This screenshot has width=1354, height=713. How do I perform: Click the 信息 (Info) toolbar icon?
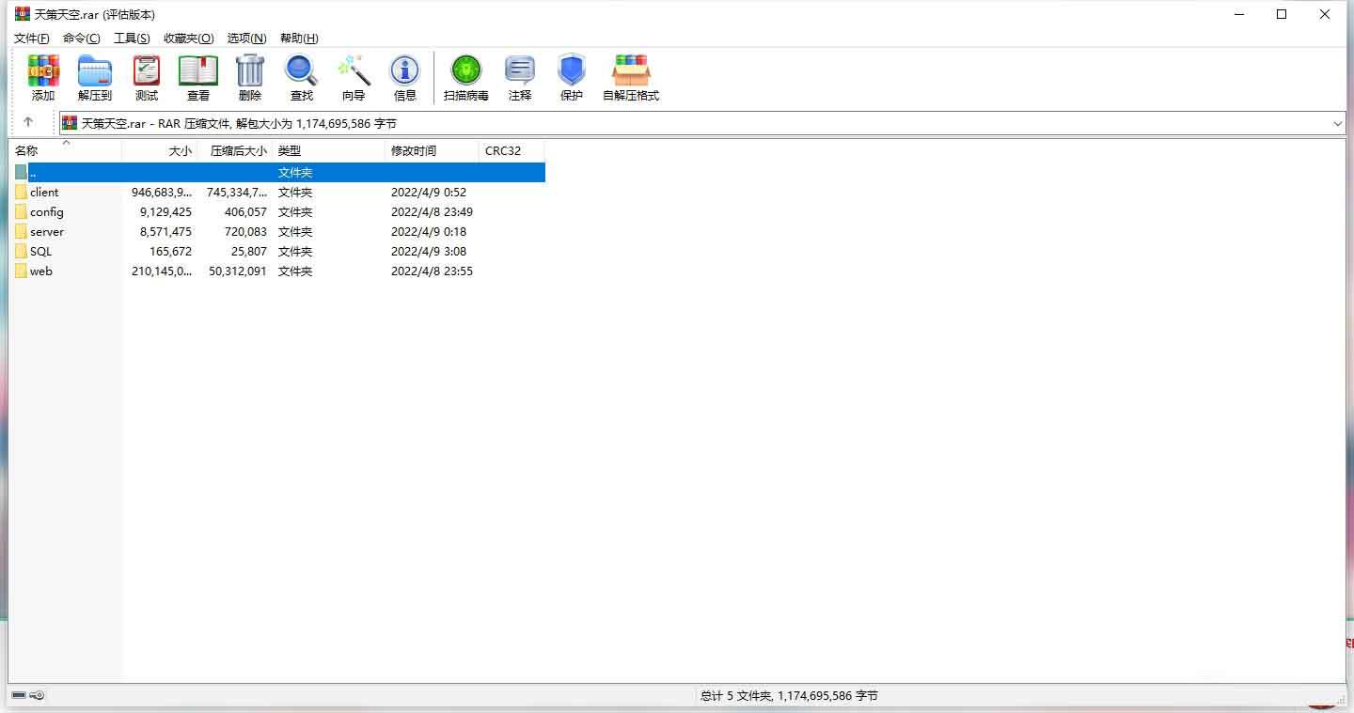coord(405,70)
